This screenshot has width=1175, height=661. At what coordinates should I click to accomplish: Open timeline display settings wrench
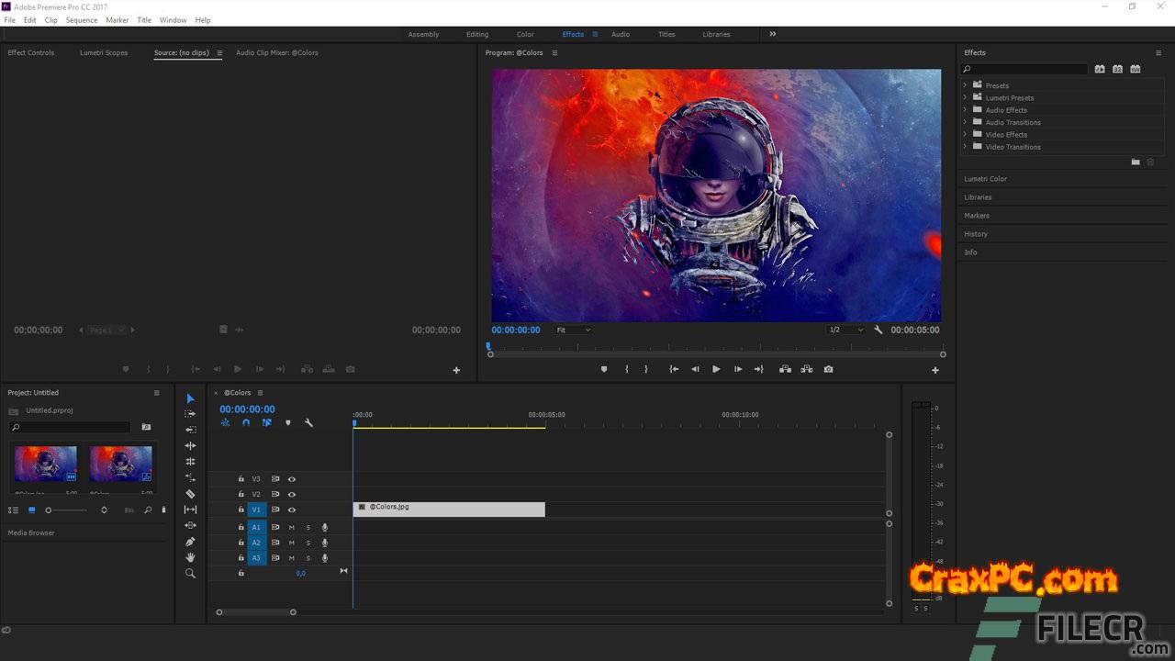click(x=308, y=423)
